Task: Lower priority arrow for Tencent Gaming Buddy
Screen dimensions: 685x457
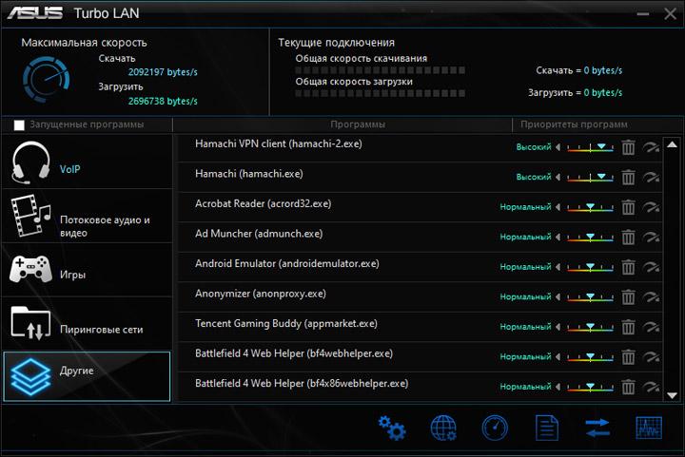Action: tap(558, 327)
